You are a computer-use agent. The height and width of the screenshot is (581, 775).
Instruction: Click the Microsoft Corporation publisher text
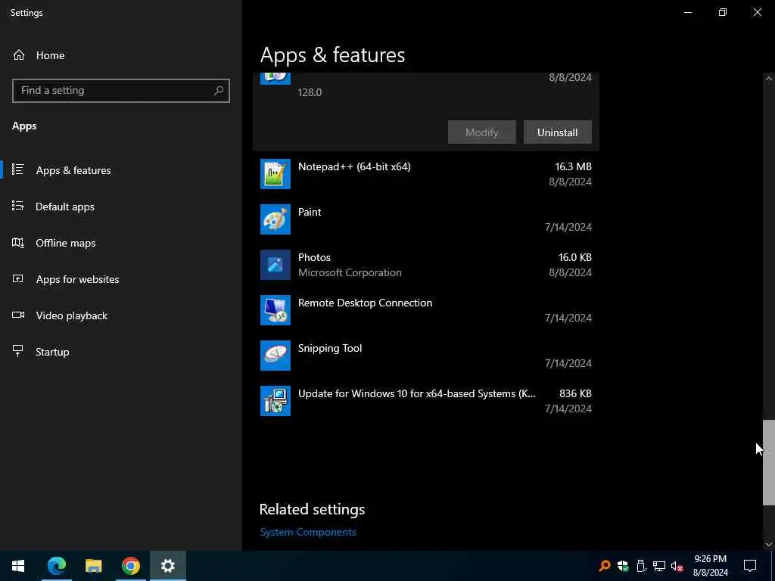pos(350,272)
